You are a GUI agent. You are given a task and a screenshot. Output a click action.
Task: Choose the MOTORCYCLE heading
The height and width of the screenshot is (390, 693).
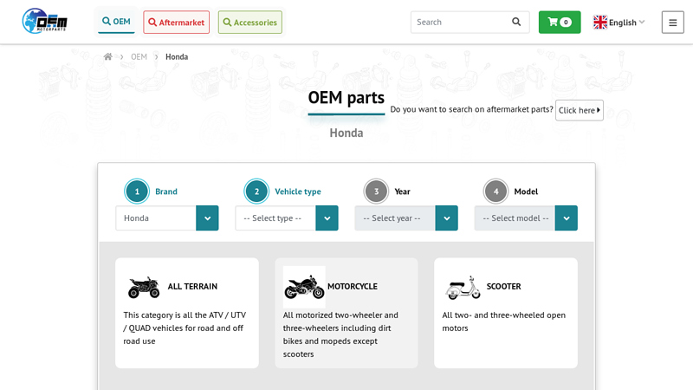coord(353,287)
